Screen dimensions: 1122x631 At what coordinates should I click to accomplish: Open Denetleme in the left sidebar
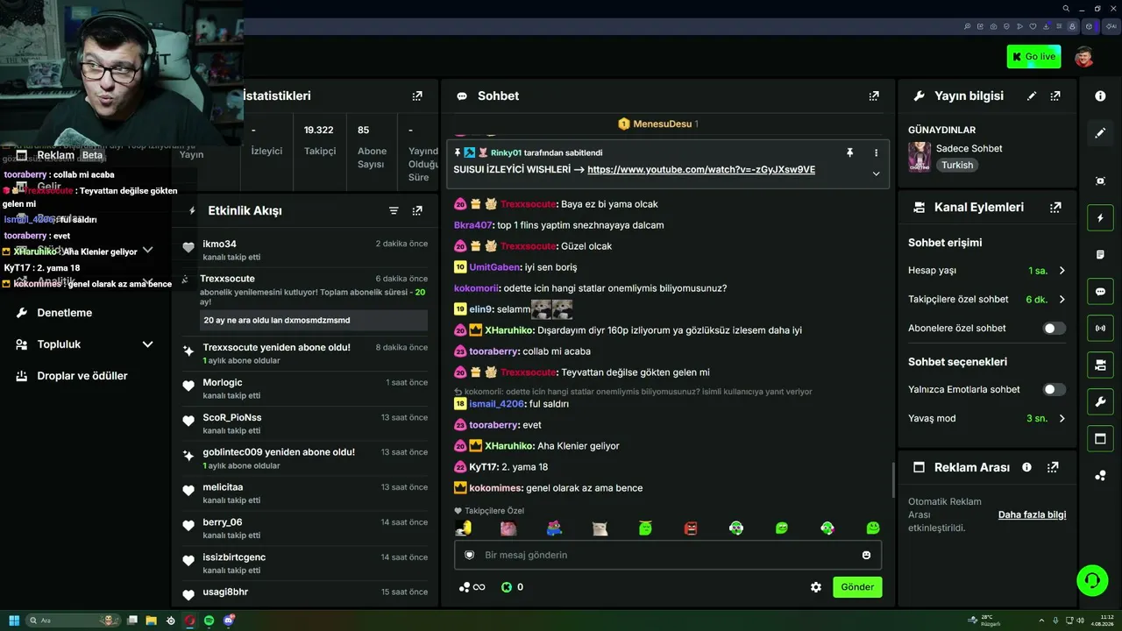pyautogui.click(x=65, y=313)
